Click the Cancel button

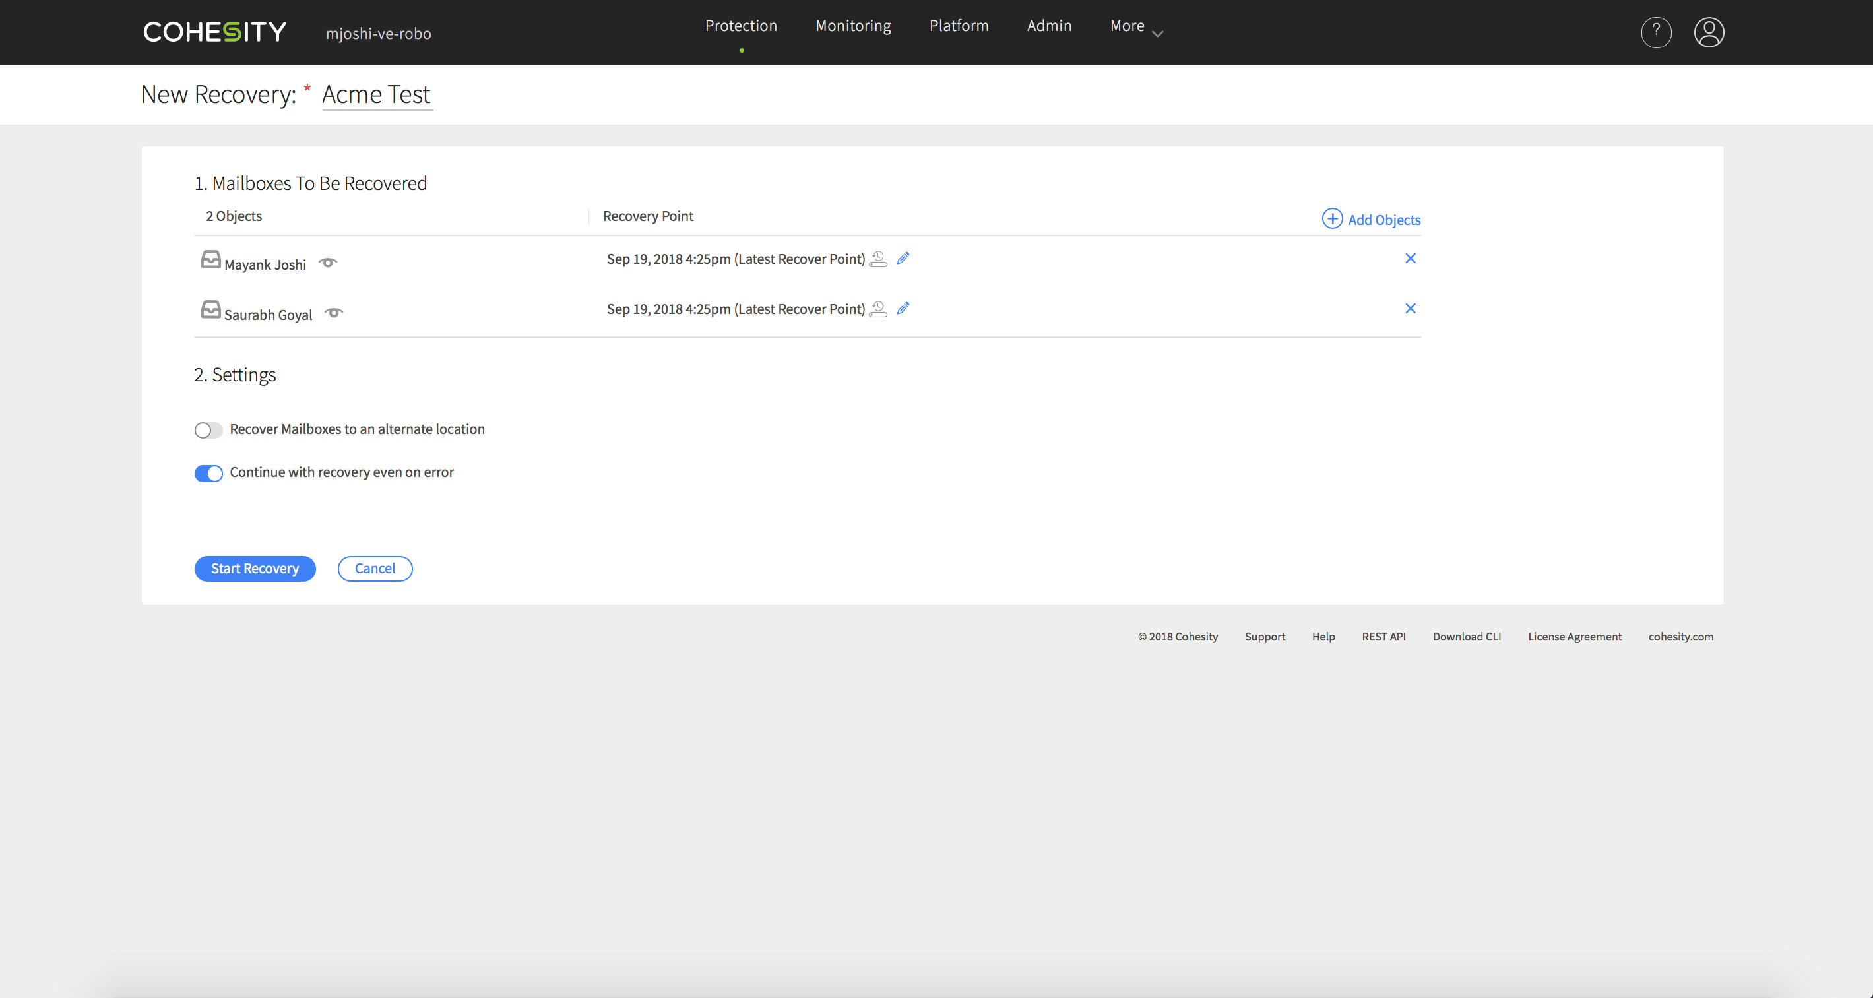pos(375,569)
